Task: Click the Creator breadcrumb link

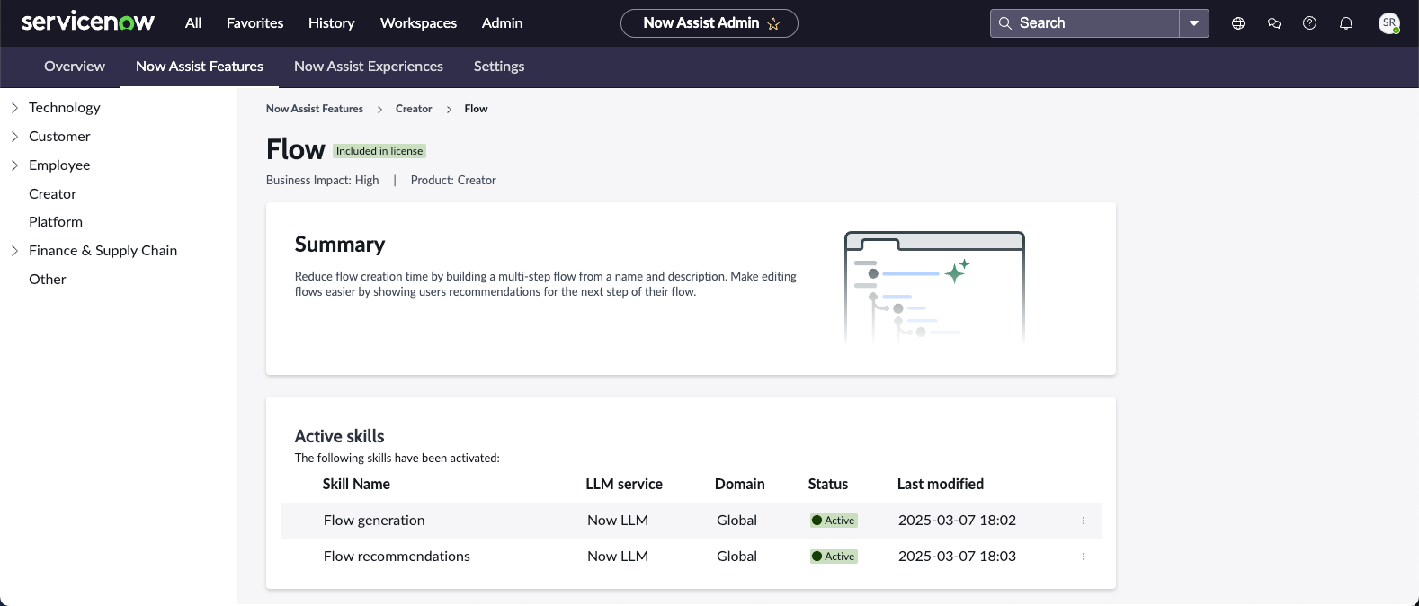Action: coord(414,109)
